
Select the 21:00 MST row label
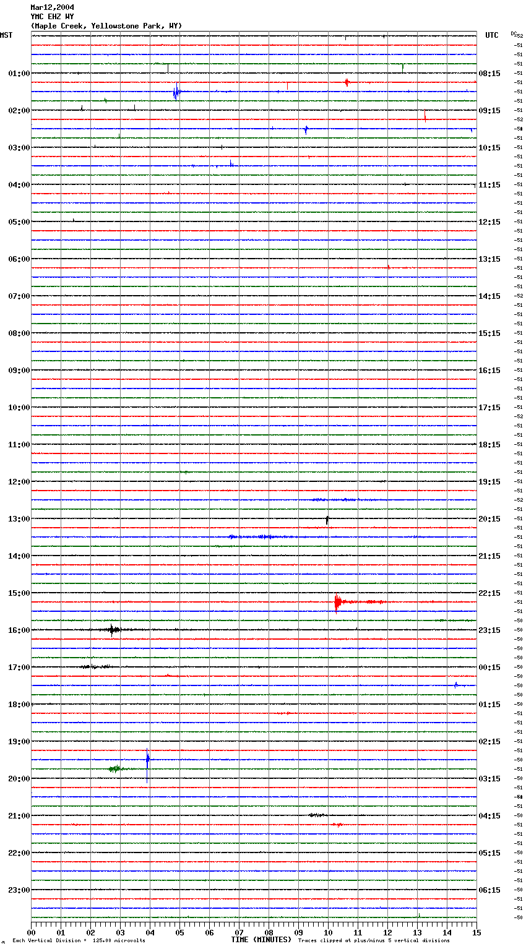(19, 816)
